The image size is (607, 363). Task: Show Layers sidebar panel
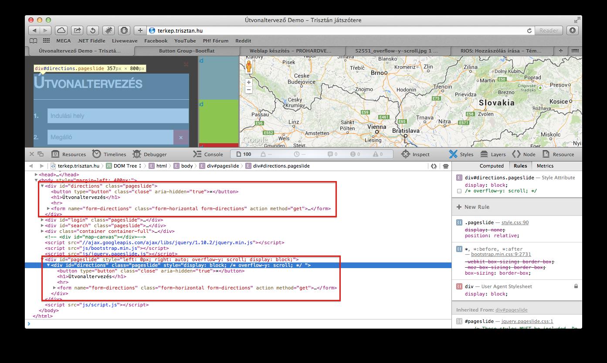(x=493, y=154)
